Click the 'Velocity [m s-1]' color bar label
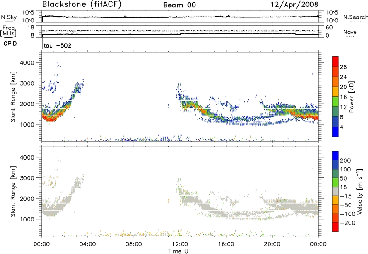368x254 pixels. click(x=360, y=191)
